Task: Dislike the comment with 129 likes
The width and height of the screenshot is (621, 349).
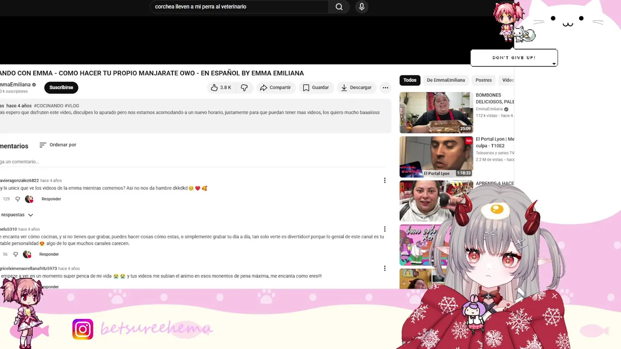Action: 17,199
